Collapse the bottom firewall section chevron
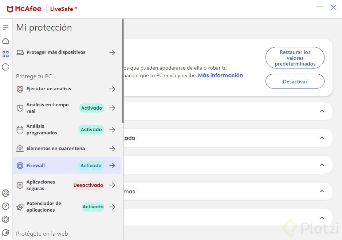Viewport: 342px width, 240px height. [x=322, y=218]
